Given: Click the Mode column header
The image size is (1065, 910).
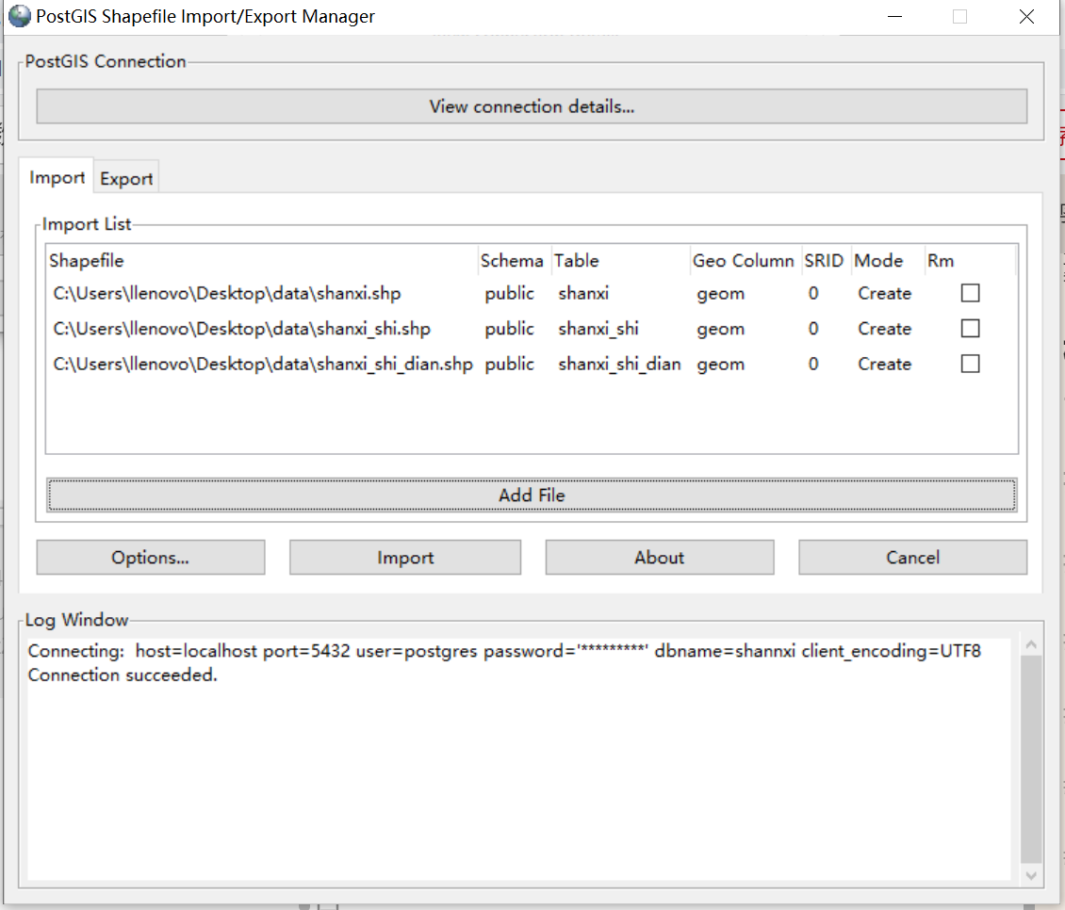Looking at the screenshot, I should point(887,261).
